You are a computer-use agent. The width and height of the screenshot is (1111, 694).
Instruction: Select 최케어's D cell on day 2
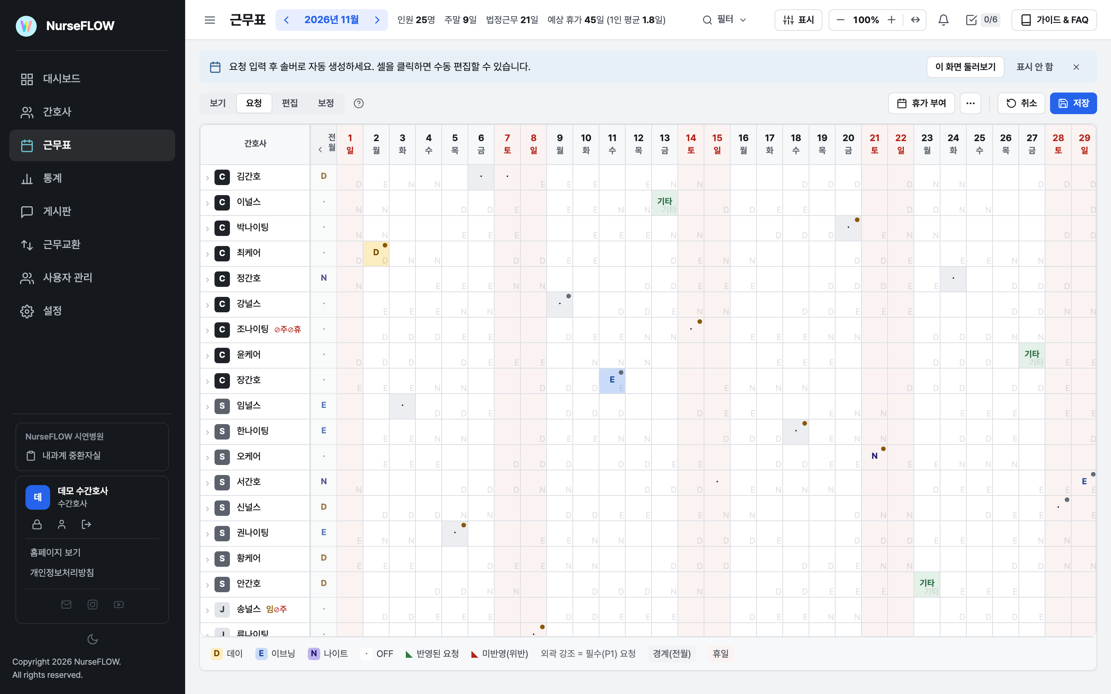click(376, 253)
